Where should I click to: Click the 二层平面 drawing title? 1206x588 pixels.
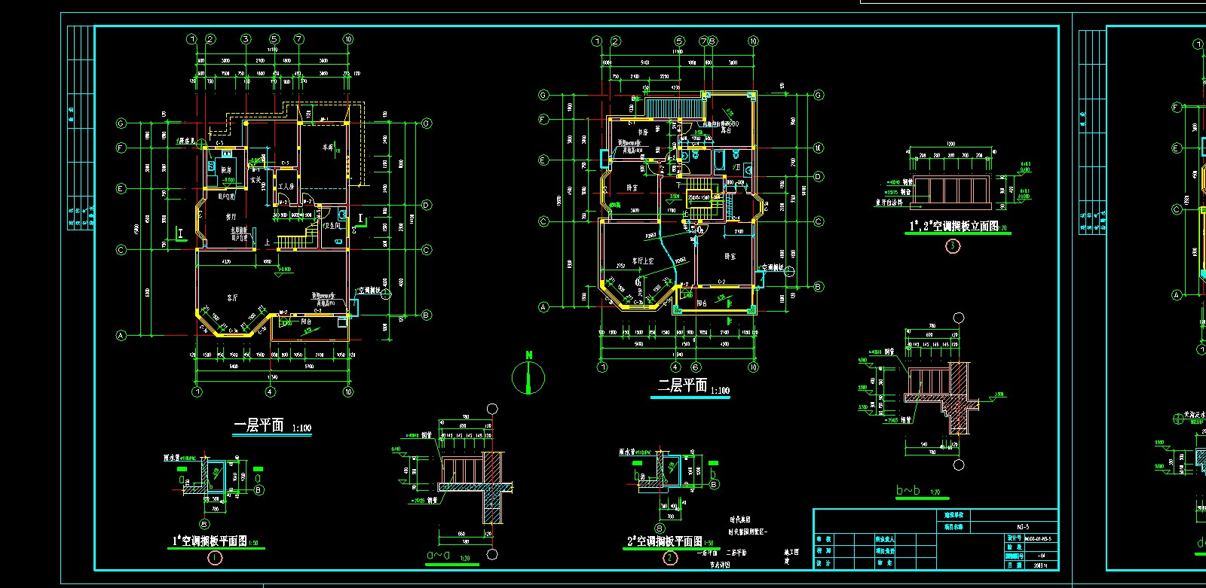click(x=682, y=385)
